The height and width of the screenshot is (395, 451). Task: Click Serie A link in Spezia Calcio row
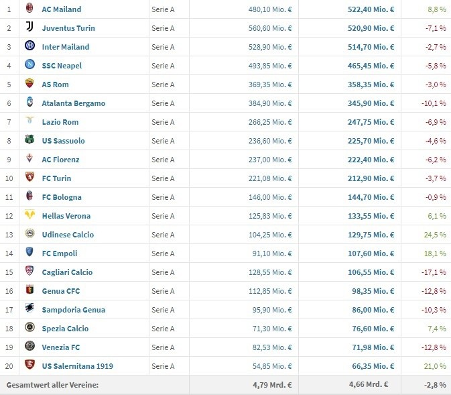pos(163,329)
